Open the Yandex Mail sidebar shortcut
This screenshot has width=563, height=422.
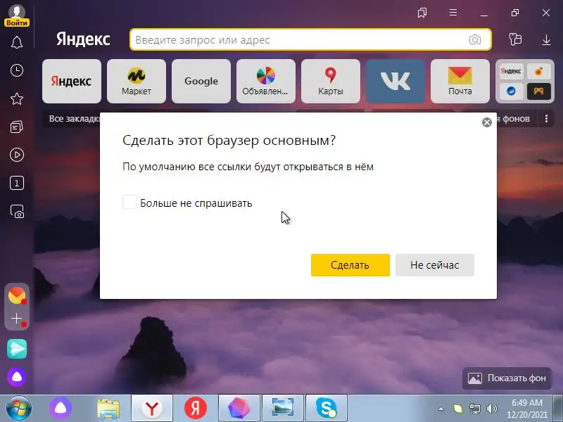pos(16,295)
